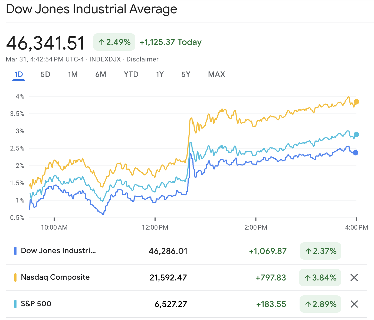
Task: Remove the S&P 500 comparison
Action: coord(354,304)
